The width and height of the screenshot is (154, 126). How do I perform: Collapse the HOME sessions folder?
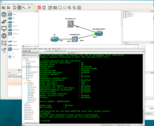[23, 60]
